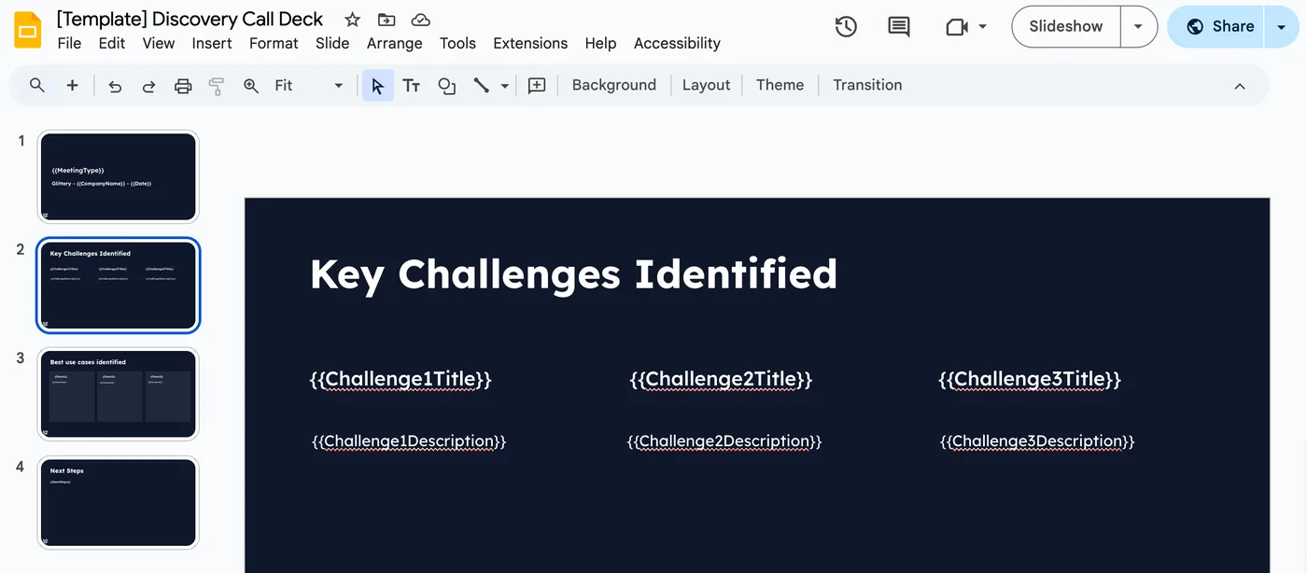This screenshot has height=573, width=1307.
Task: Open the Fit zoom level dropdown
Action: click(309, 85)
